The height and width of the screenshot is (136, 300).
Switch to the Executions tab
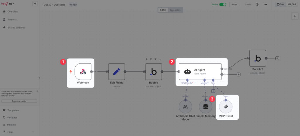(175, 10)
